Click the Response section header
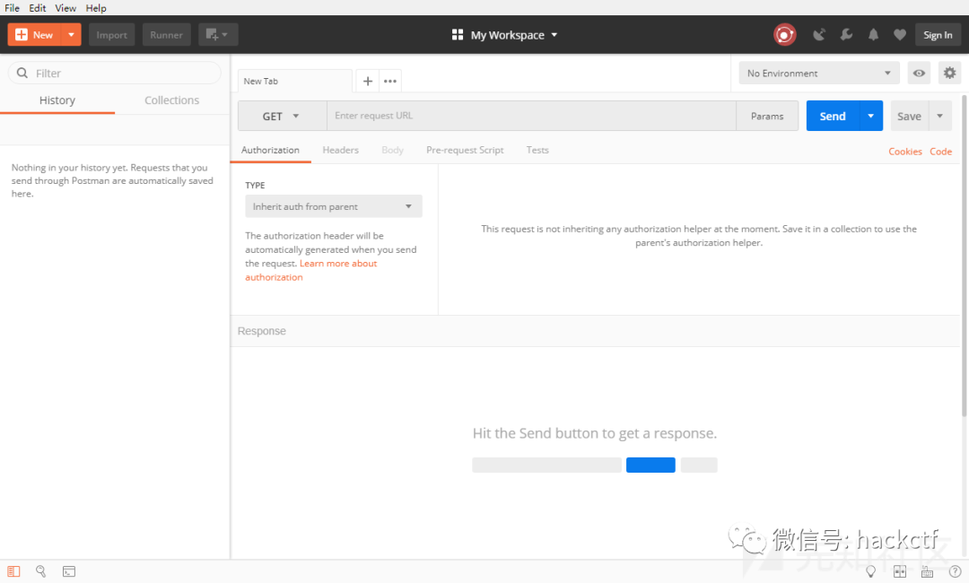 coord(595,331)
